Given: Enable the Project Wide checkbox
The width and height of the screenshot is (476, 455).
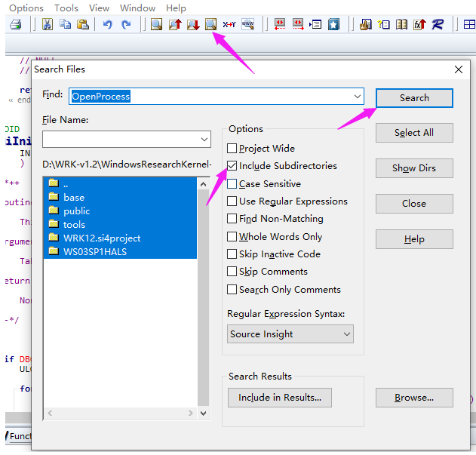Looking at the screenshot, I should pyautogui.click(x=232, y=148).
